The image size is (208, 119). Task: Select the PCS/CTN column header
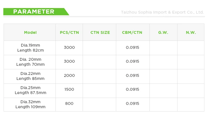69,32
